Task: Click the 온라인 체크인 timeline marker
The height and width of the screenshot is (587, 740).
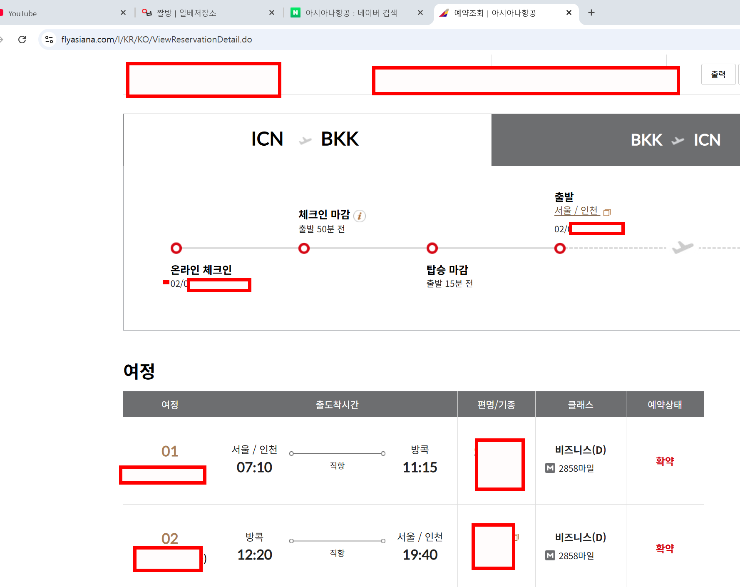Action: pos(176,249)
